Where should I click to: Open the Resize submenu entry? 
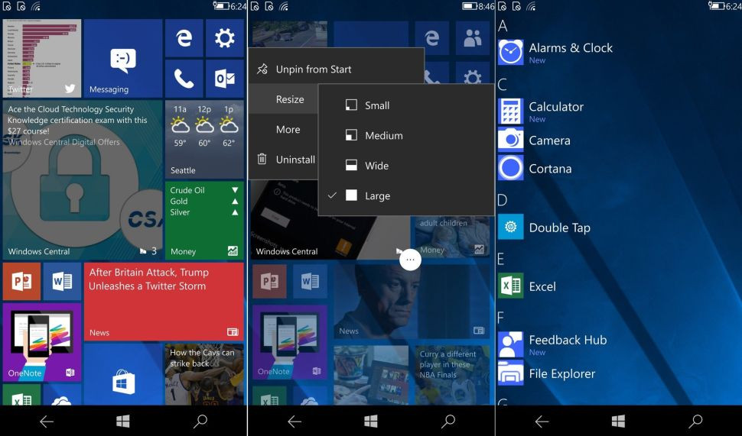(284, 99)
